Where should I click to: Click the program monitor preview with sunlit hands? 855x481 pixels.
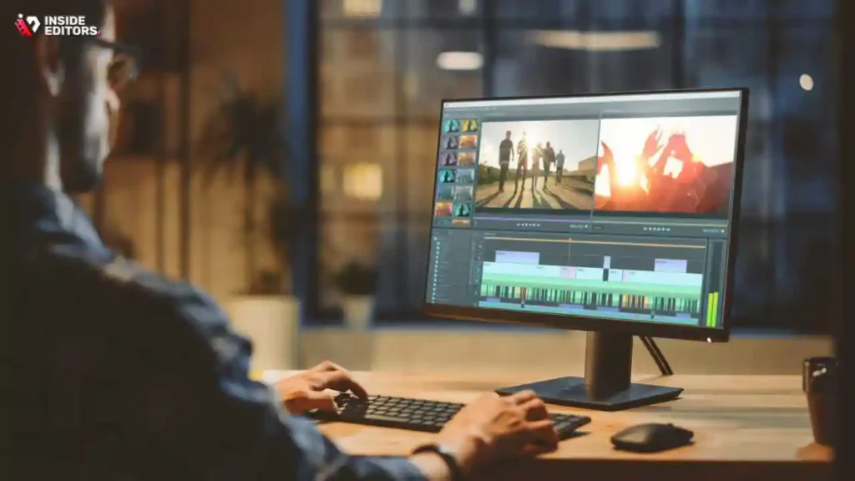[665, 164]
